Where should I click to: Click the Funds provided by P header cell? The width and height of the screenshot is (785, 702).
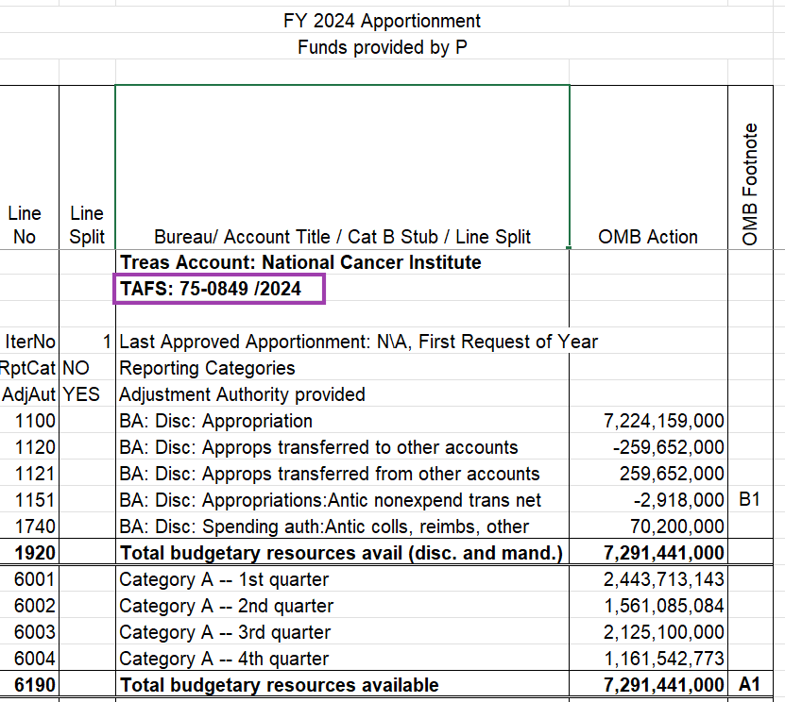point(382,47)
